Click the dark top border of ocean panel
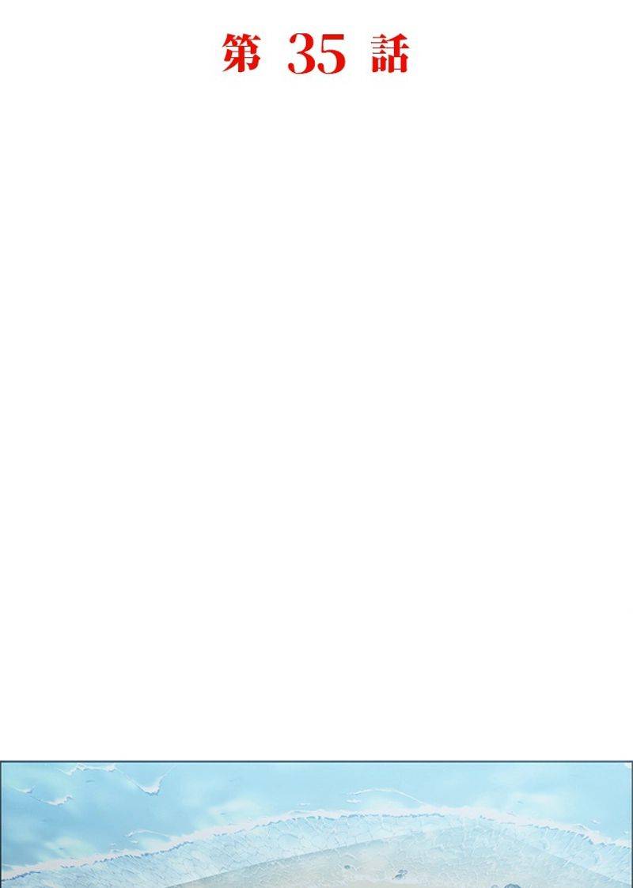 [x=316, y=761]
